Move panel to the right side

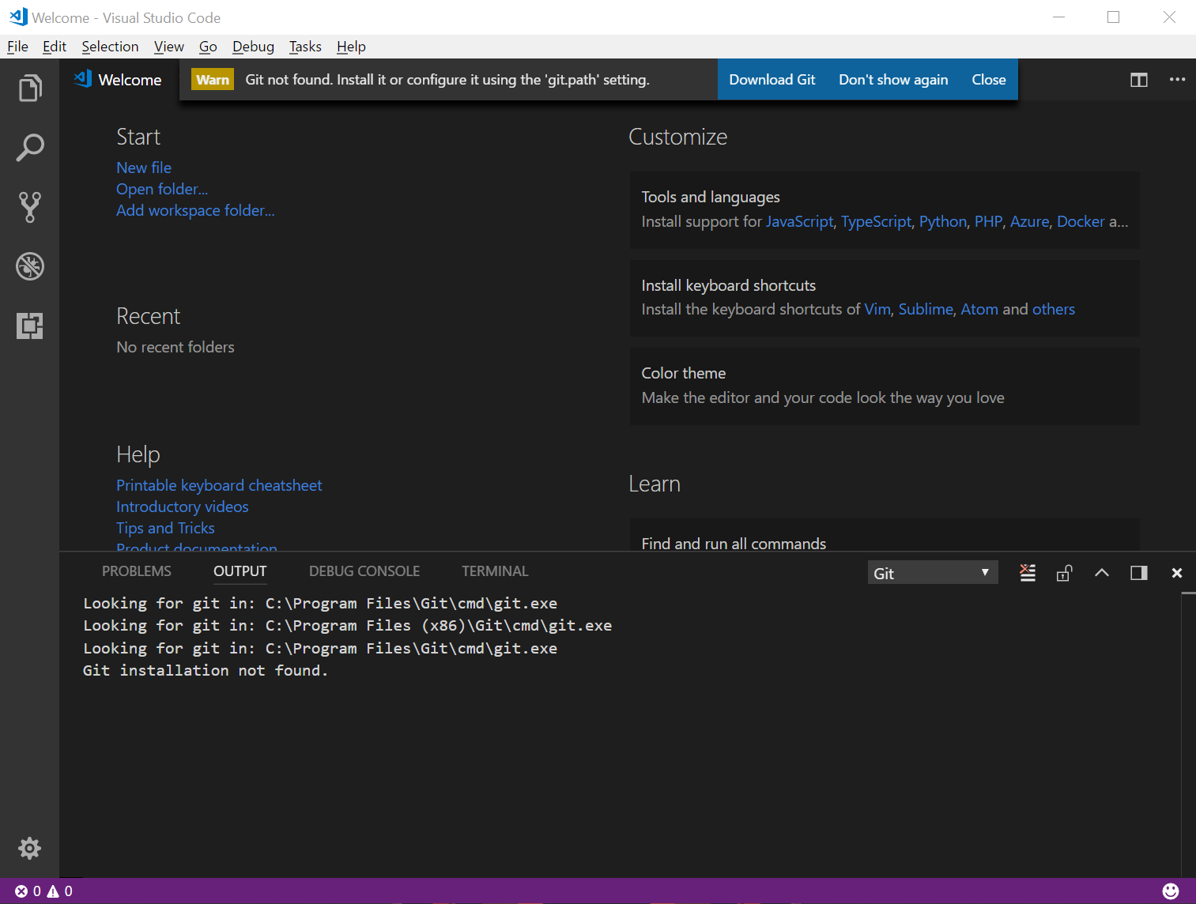coord(1139,573)
